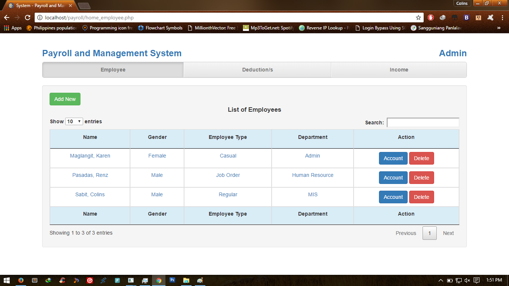Open the AVG extension icon

(x=490, y=18)
